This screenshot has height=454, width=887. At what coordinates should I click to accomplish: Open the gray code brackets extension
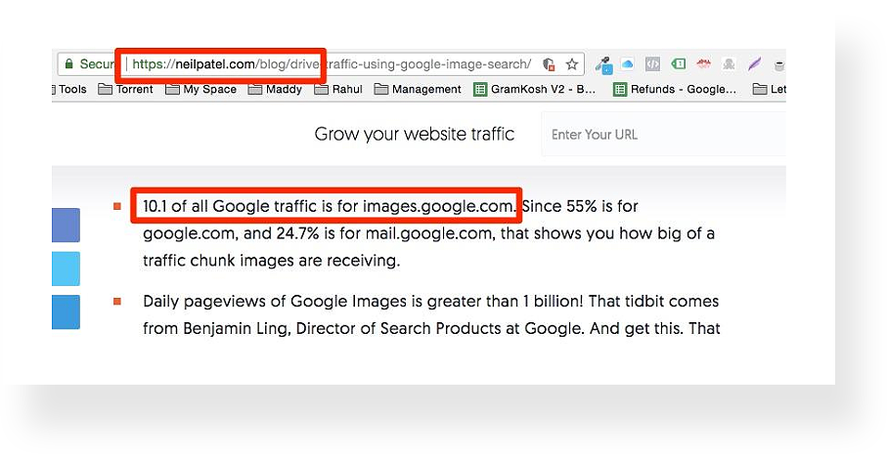(652, 64)
